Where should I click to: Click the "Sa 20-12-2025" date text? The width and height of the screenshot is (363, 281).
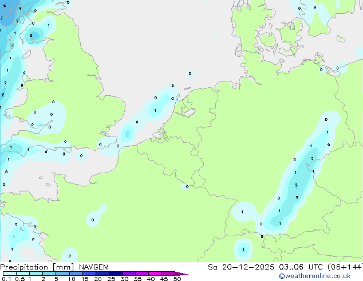[x=241, y=267]
